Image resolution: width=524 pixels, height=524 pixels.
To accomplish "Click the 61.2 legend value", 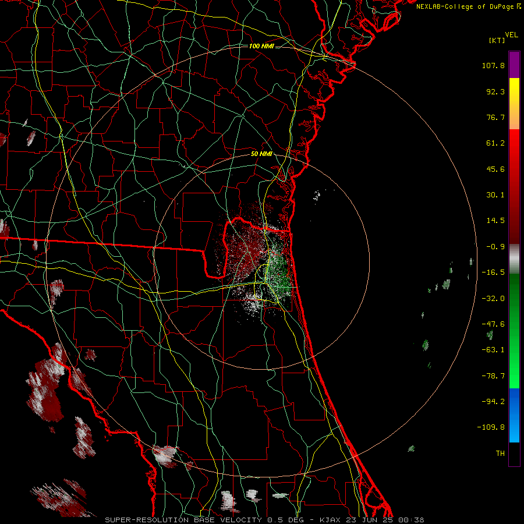I will 495,143.
